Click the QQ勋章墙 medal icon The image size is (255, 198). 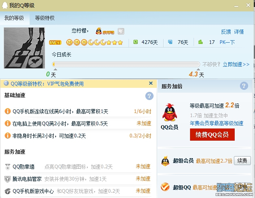7,167
